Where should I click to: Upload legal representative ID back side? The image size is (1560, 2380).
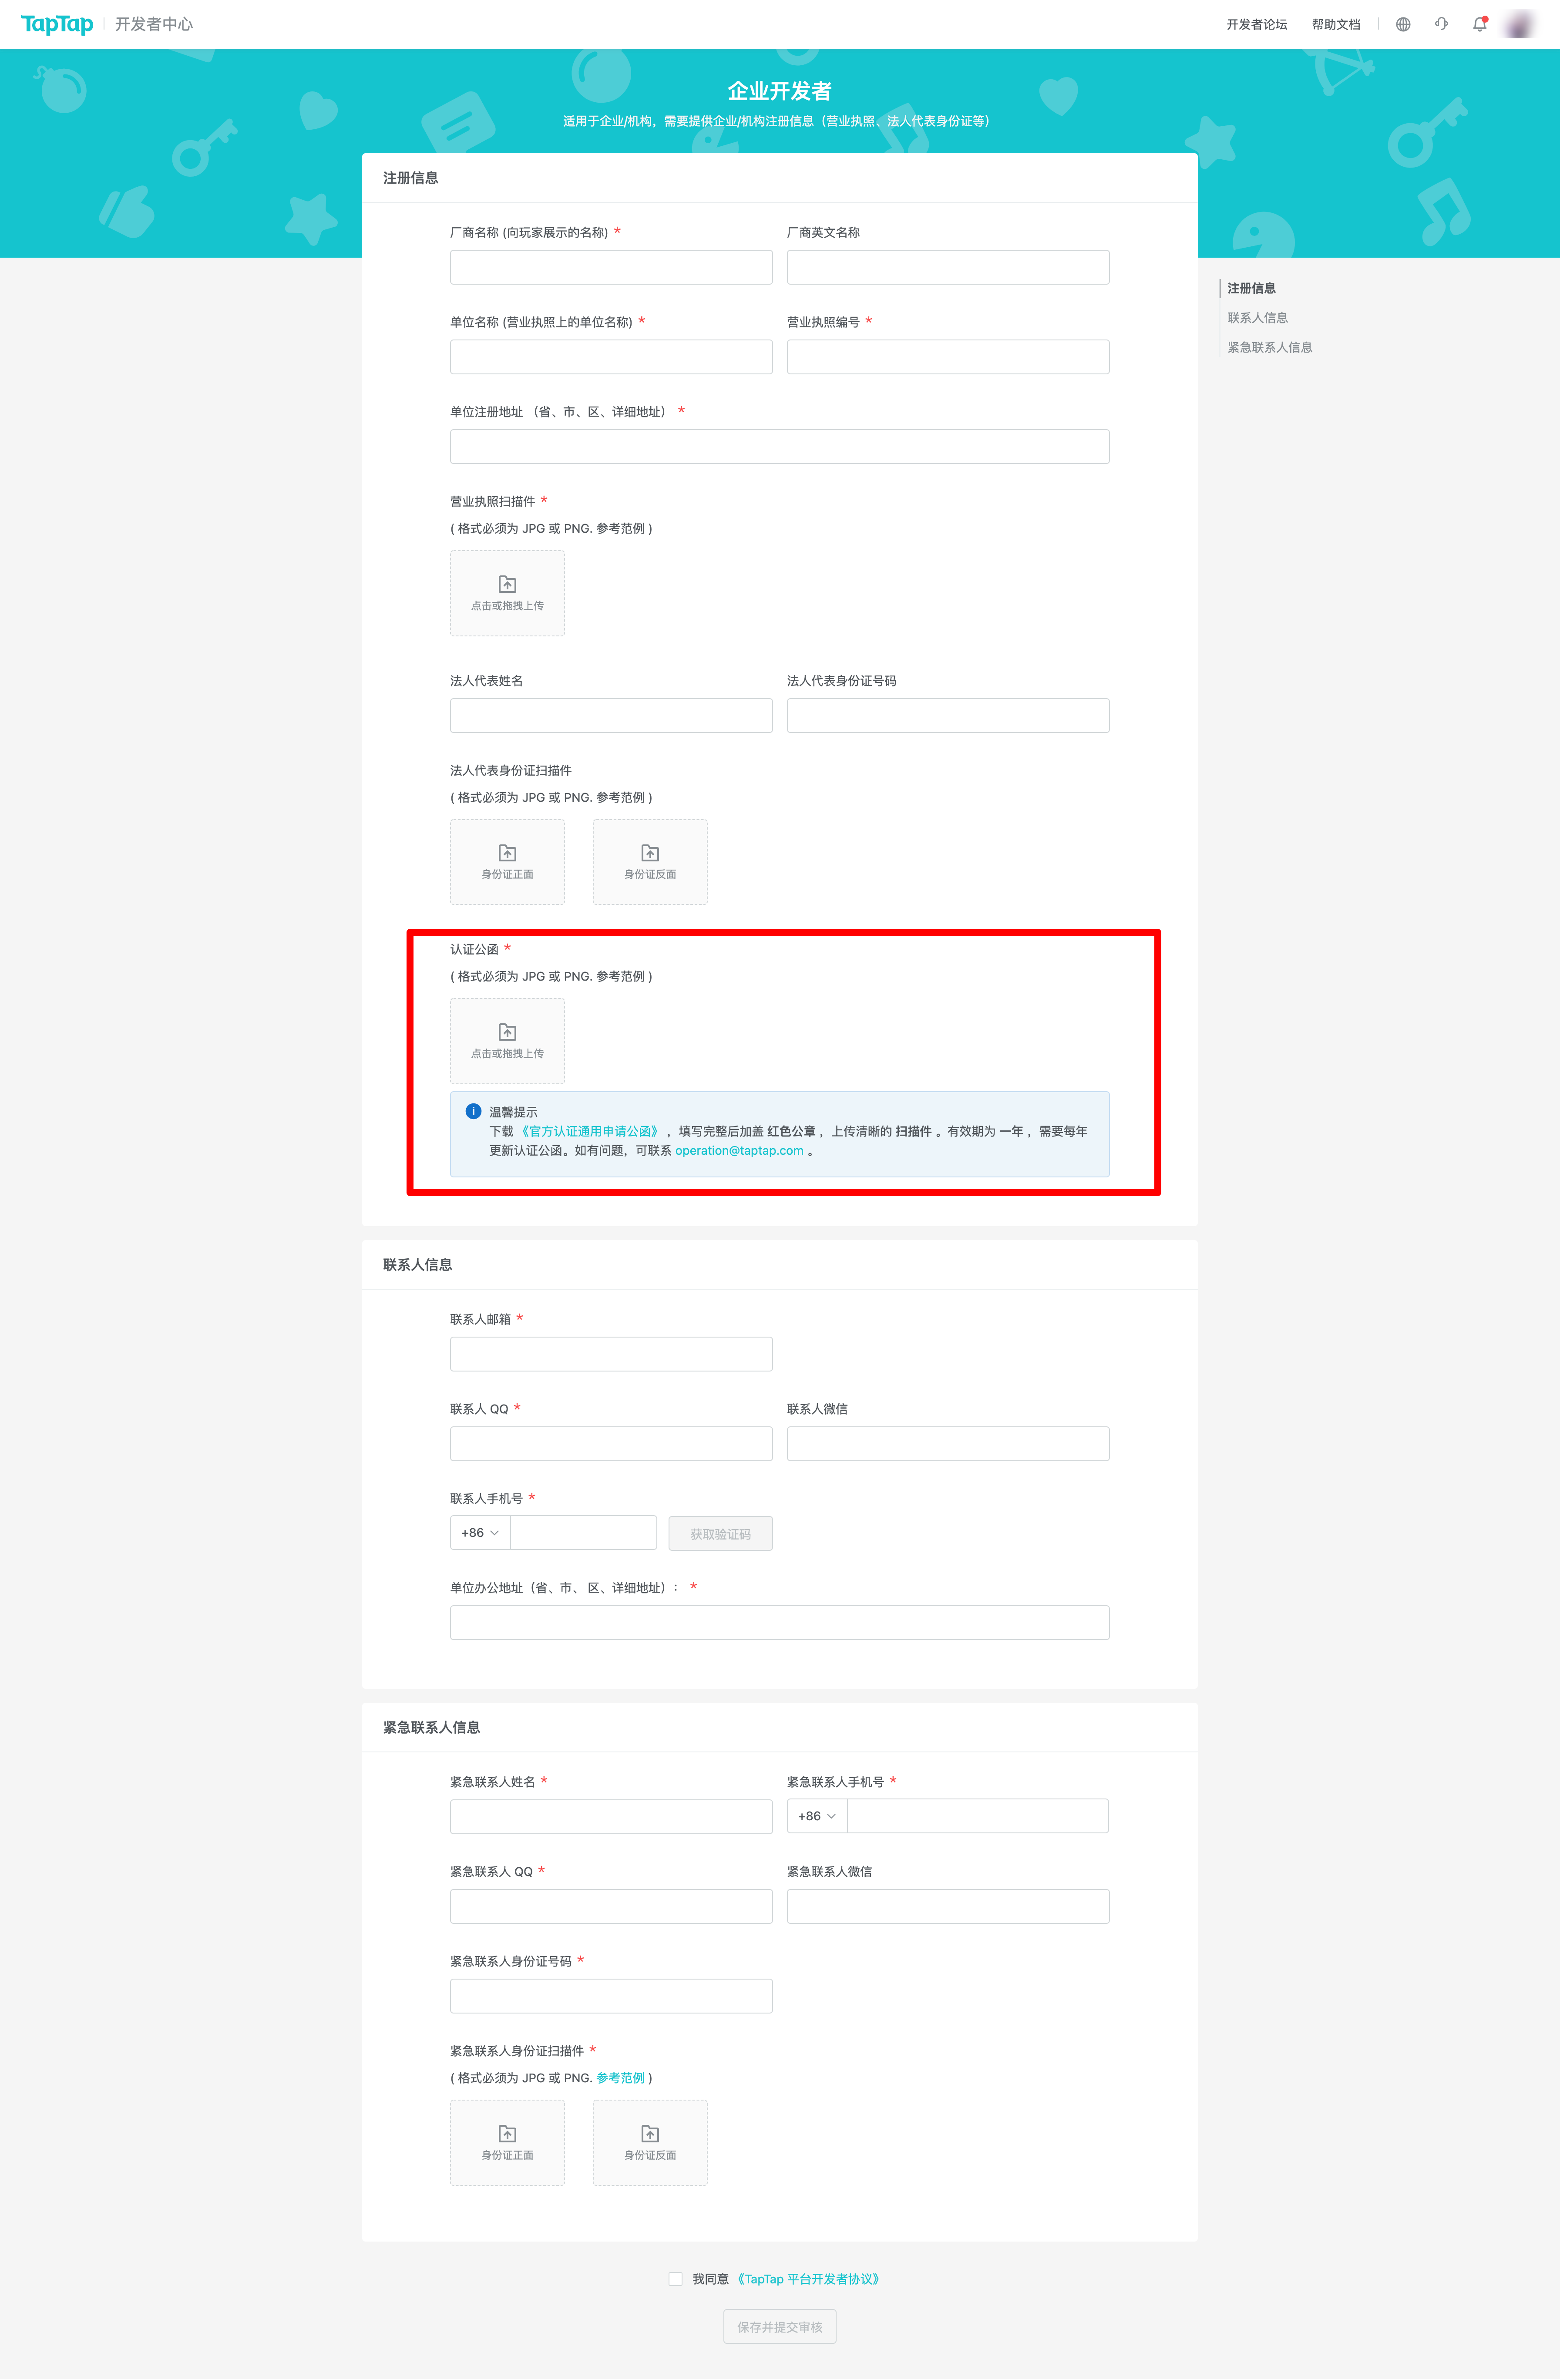[650, 862]
